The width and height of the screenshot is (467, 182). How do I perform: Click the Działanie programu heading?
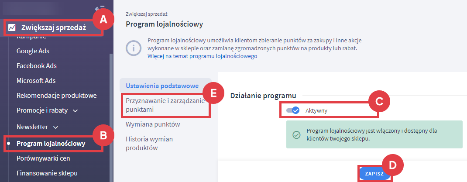(263, 96)
